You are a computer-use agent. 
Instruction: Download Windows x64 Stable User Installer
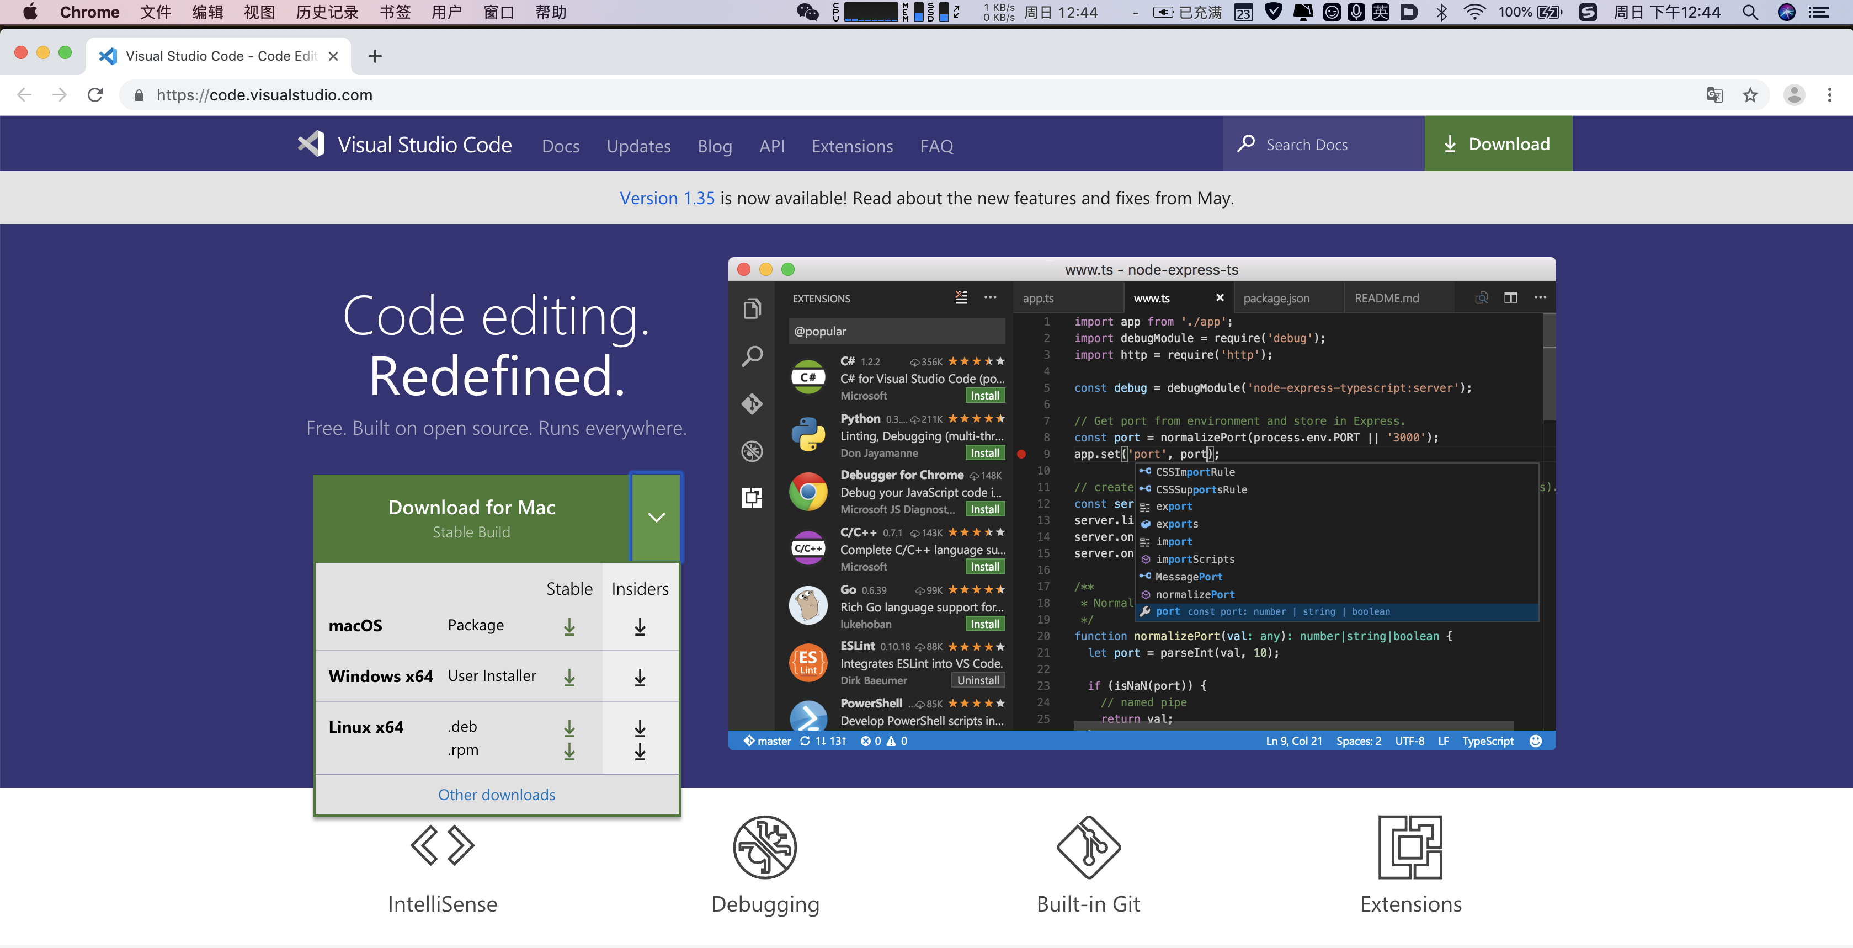[569, 677]
